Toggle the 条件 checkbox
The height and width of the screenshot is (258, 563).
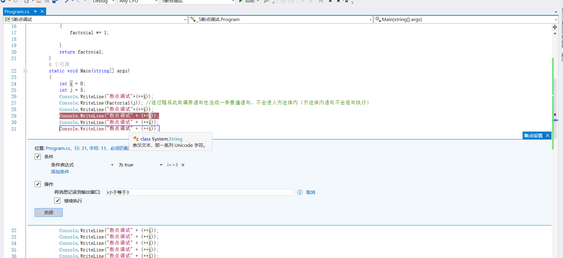[x=38, y=156]
